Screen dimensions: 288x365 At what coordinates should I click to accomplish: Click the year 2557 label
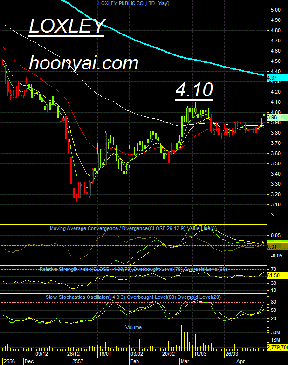[x=77, y=361]
